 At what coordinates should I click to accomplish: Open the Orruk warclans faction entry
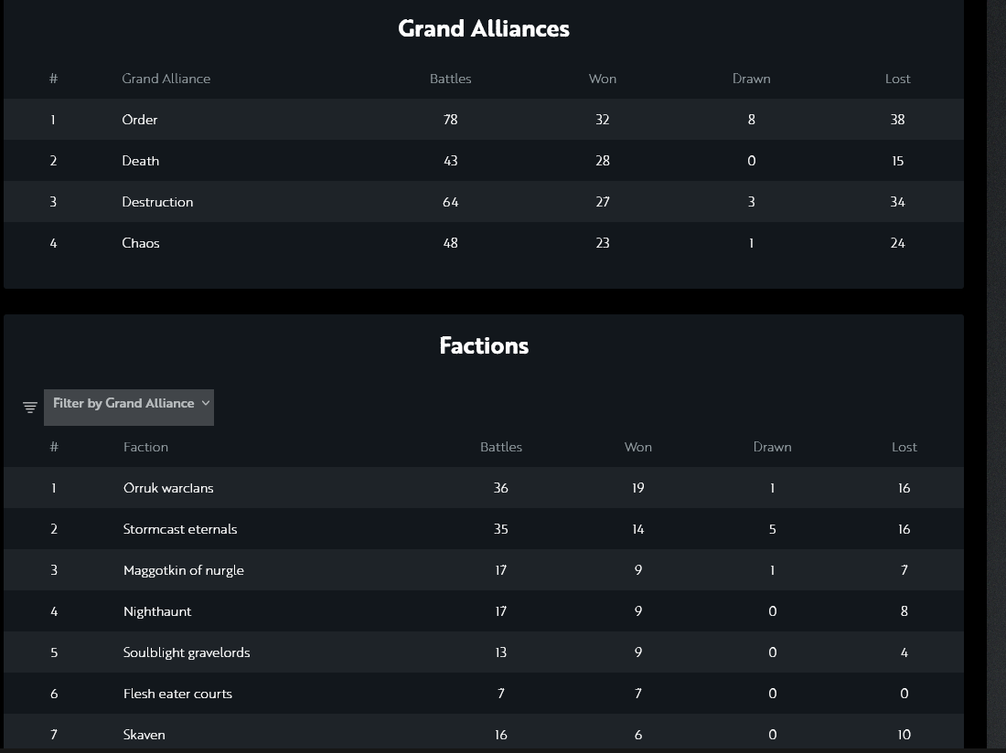point(168,488)
